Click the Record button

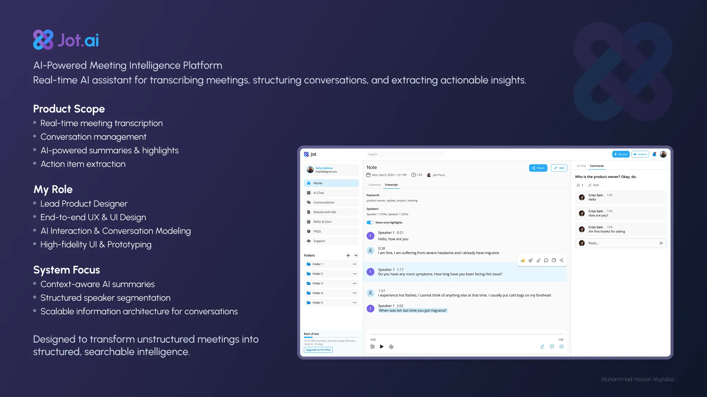(621, 154)
